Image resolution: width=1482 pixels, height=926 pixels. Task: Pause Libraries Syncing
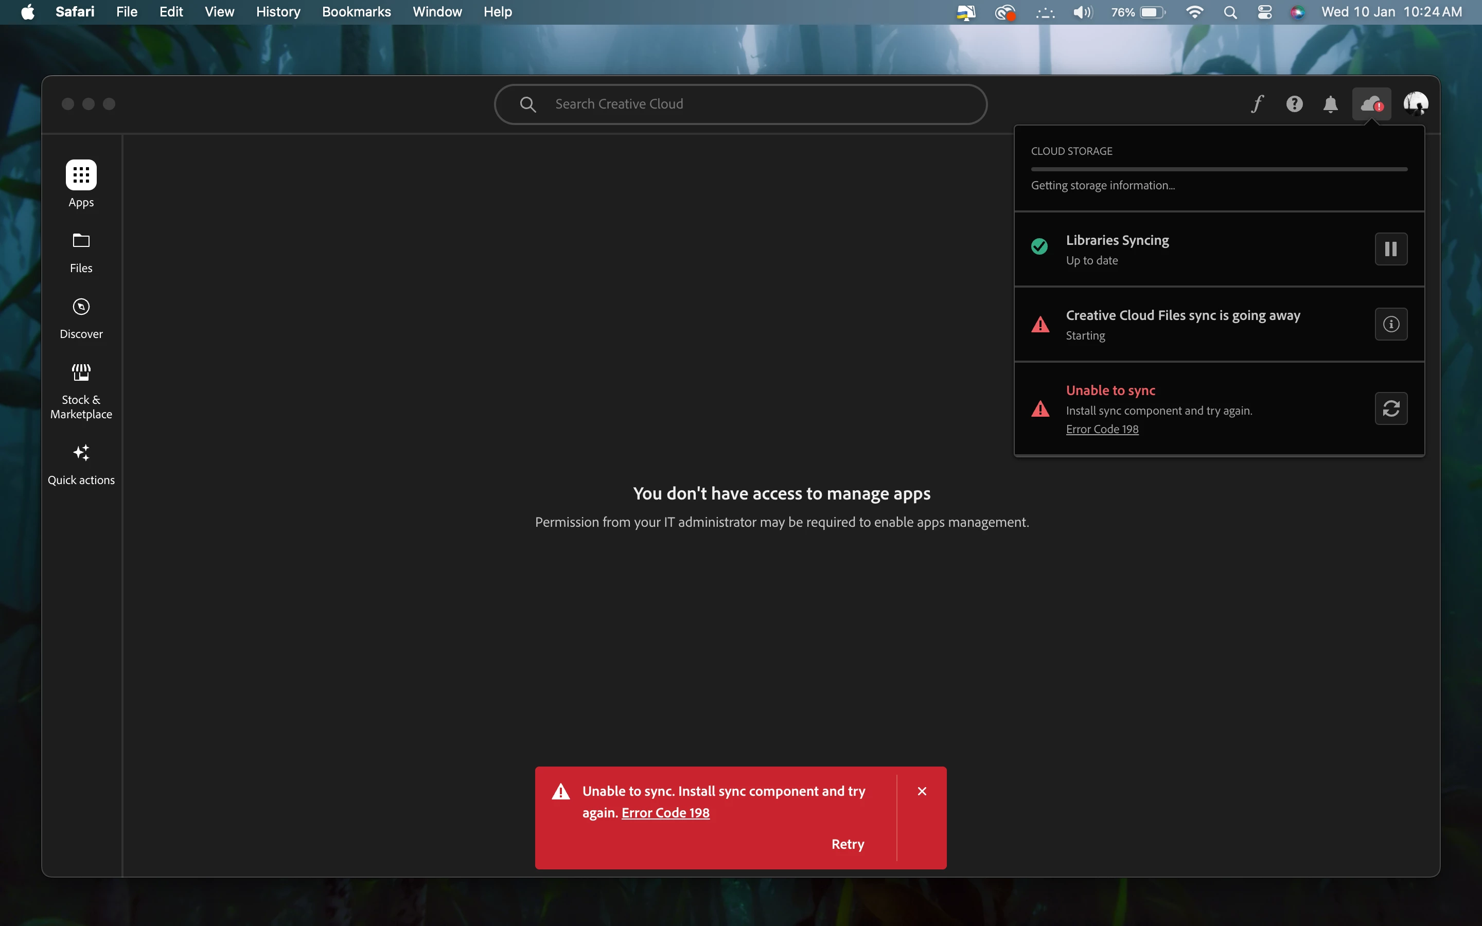click(x=1391, y=250)
